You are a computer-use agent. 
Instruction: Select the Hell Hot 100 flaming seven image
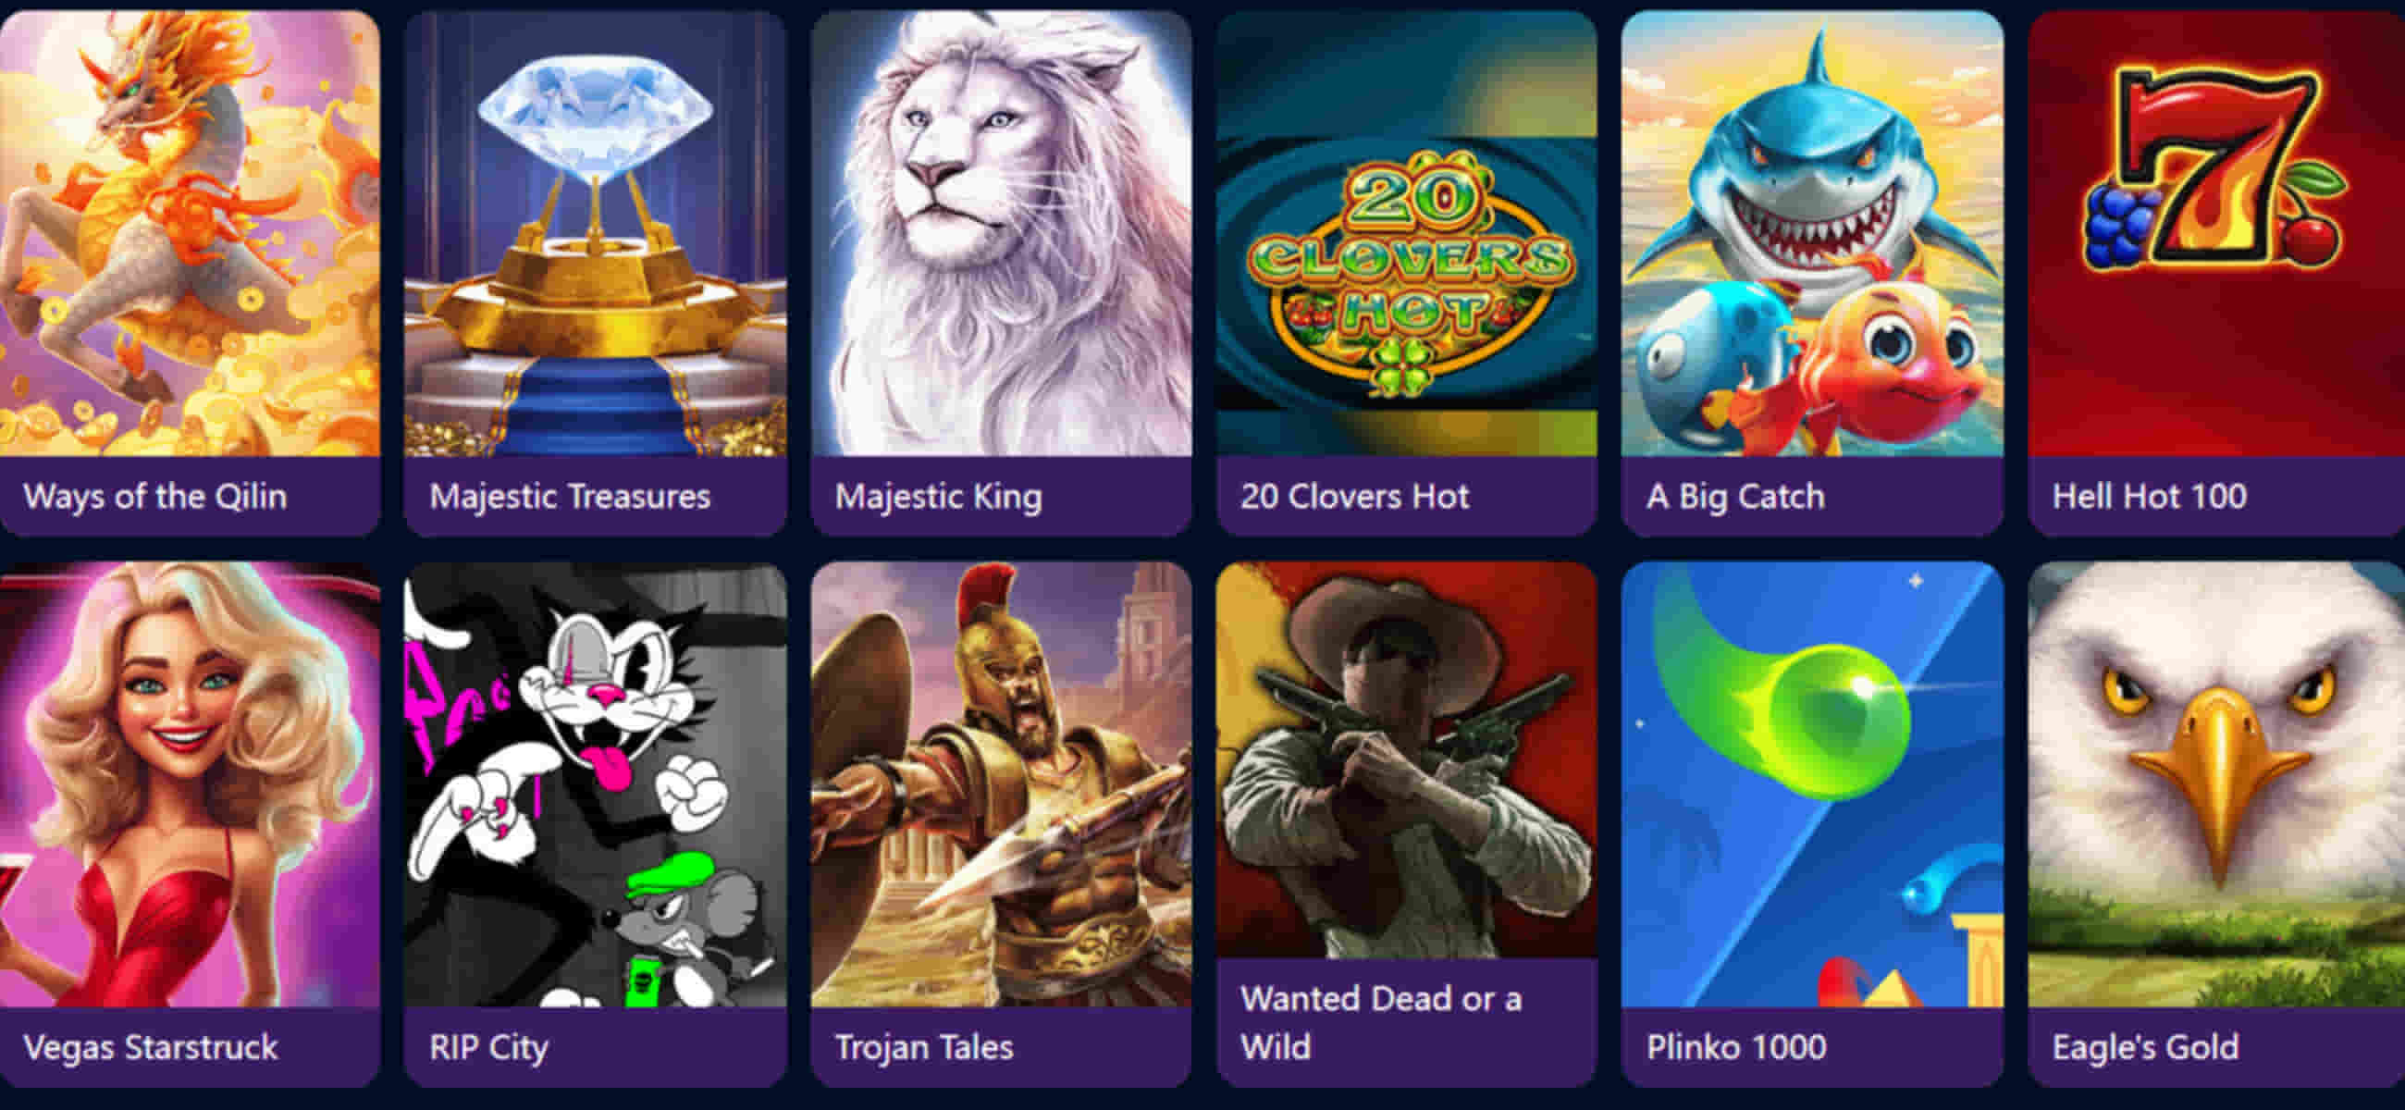(x=2216, y=233)
